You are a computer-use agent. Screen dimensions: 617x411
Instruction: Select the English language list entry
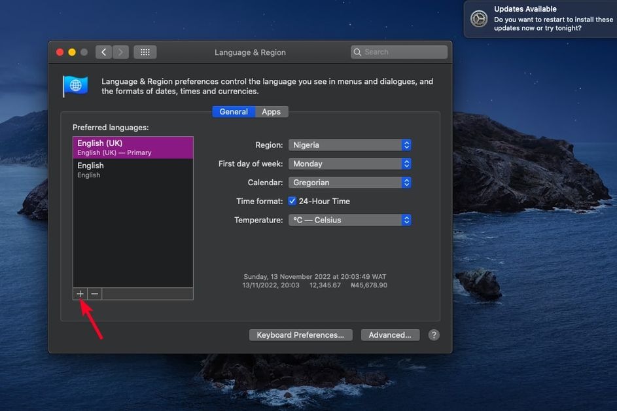click(x=133, y=170)
